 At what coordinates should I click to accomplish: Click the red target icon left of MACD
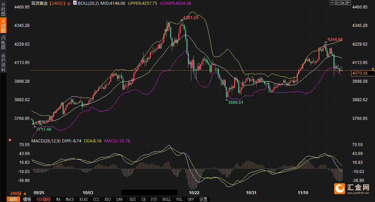(10, 140)
